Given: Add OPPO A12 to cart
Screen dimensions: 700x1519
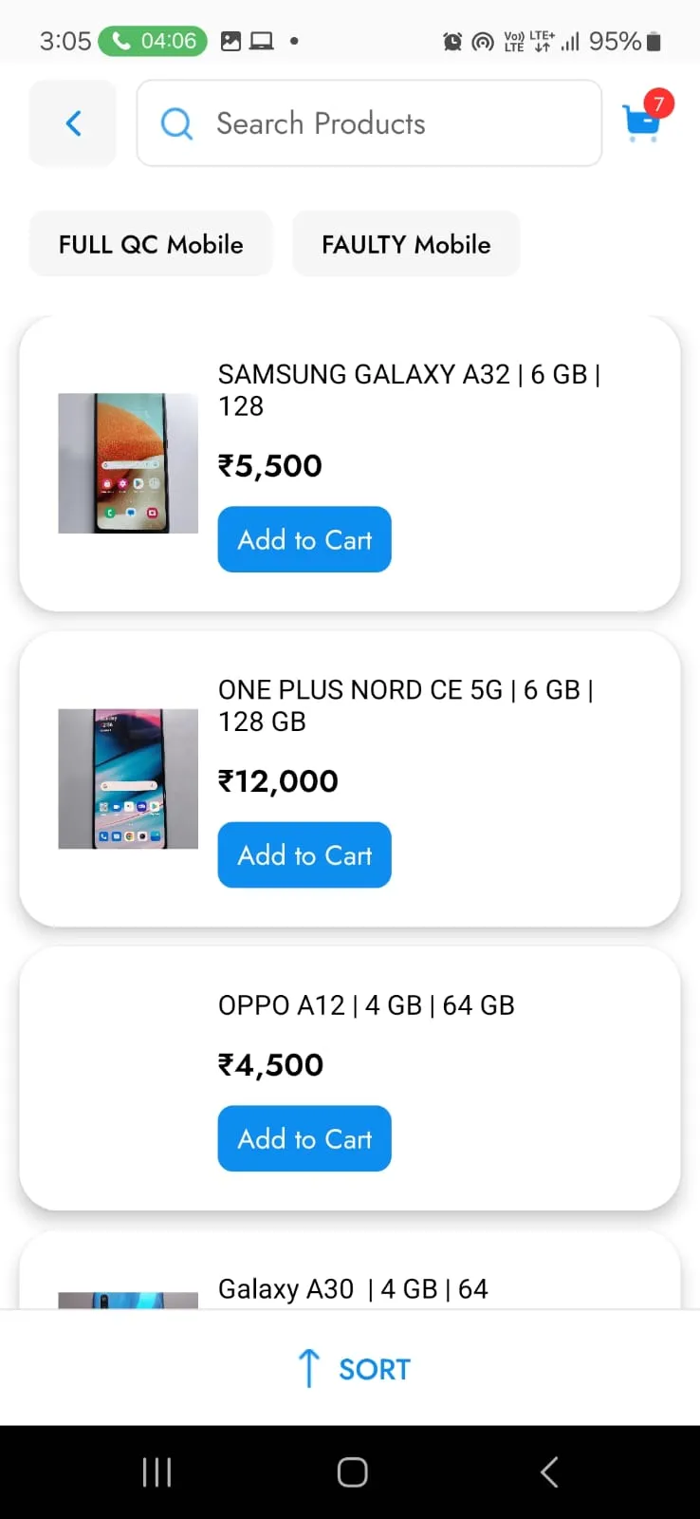Looking at the screenshot, I should 304,1138.
